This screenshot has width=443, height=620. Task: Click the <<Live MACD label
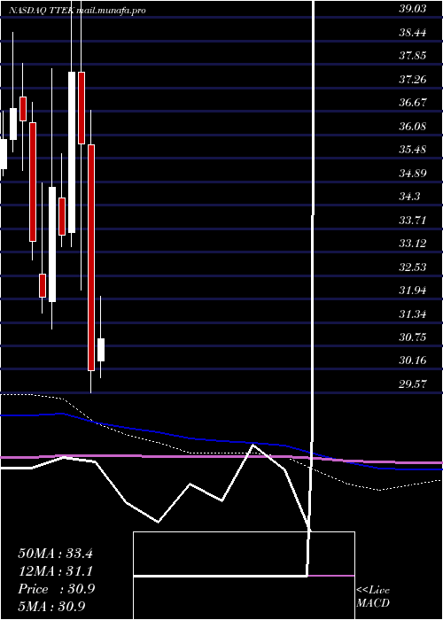pyautogui.click(x=373, y=597)
